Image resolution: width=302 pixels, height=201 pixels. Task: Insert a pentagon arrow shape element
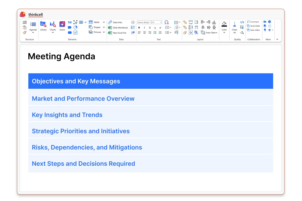click(70, 28)
